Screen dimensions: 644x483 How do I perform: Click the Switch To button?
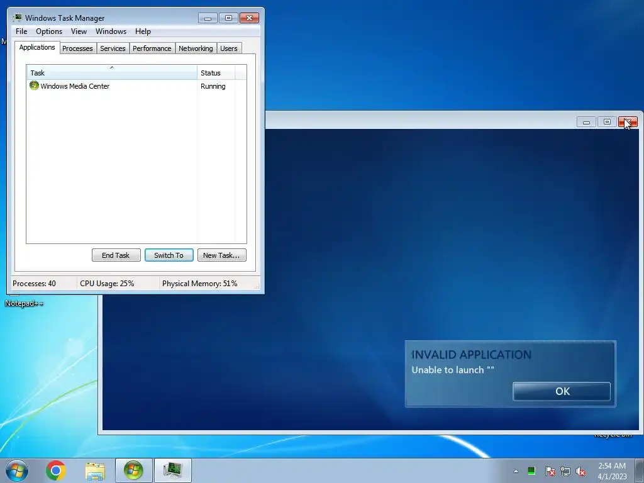(x=169, y=255)
